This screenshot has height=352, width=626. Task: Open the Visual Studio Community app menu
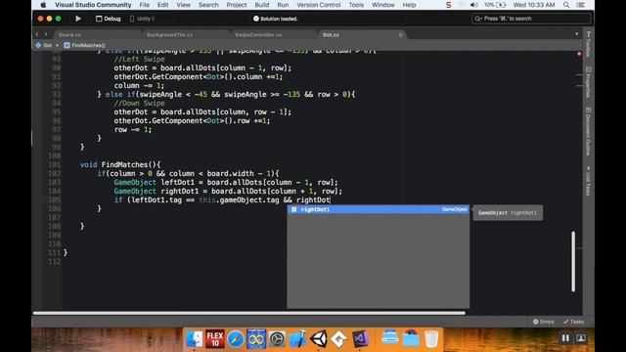pyautogui.click(x=93, y=5)
